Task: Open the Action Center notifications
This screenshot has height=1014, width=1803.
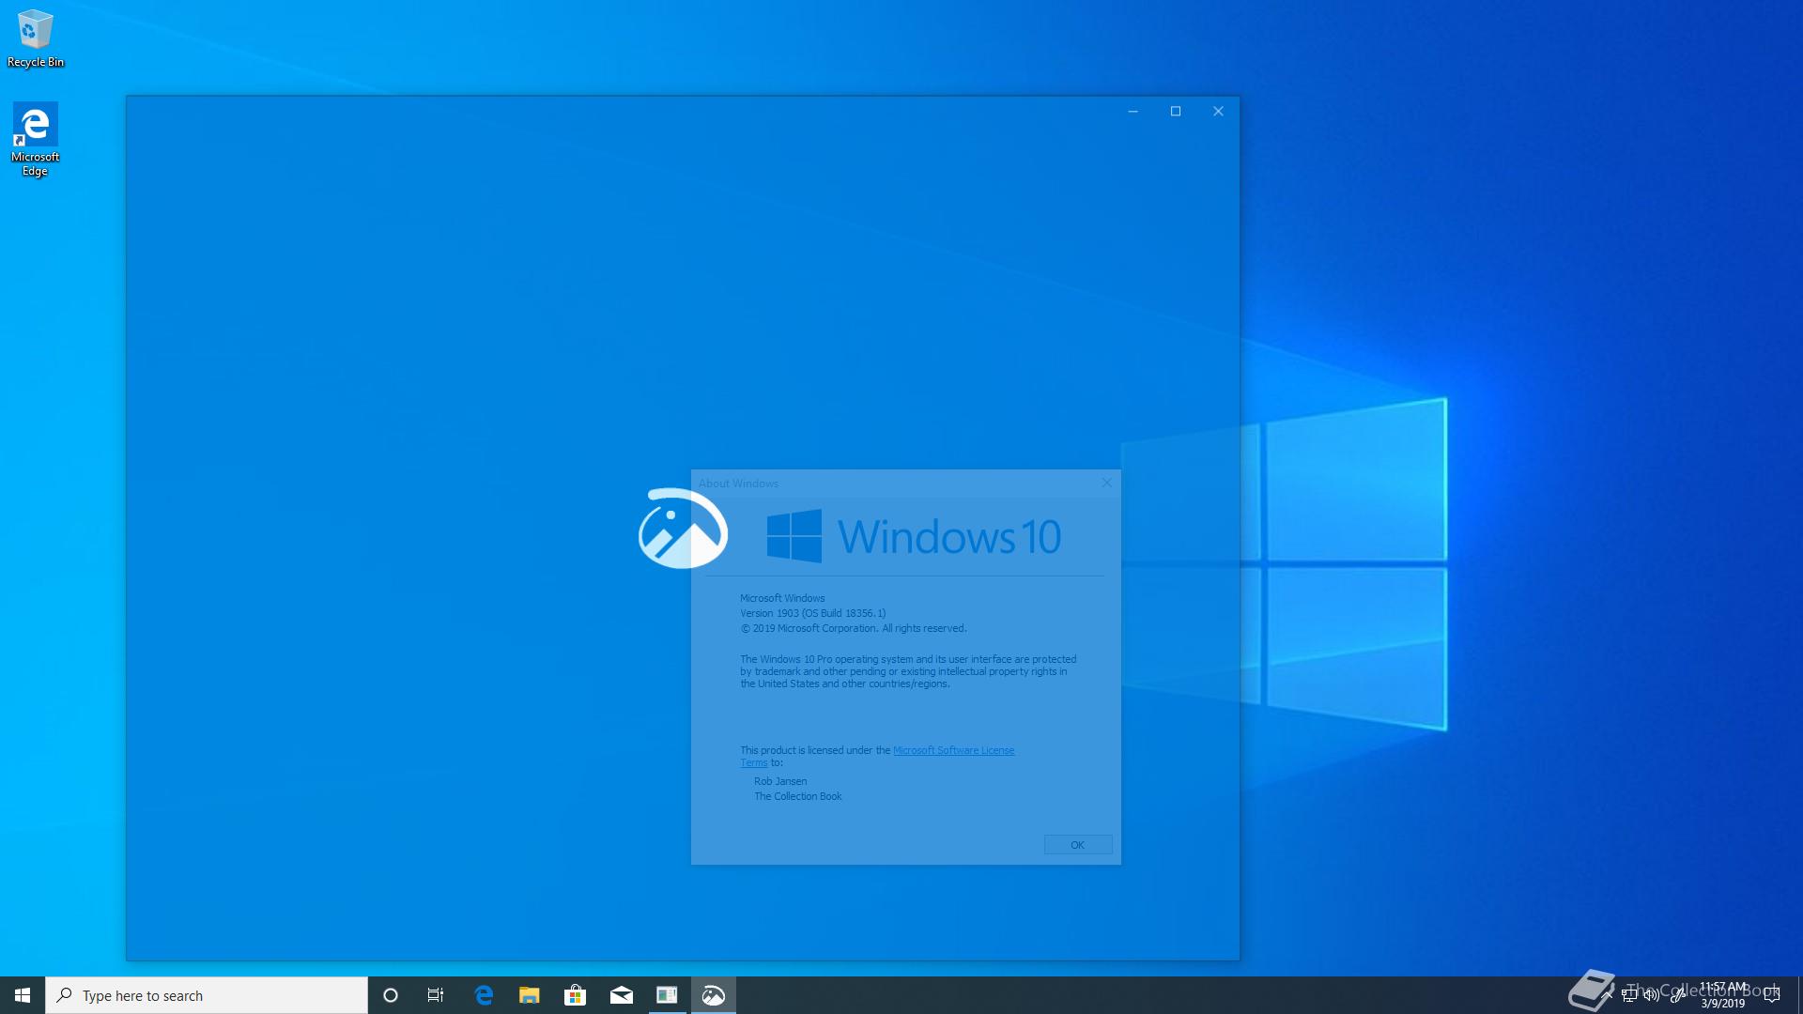Action: coord(1773,995)
